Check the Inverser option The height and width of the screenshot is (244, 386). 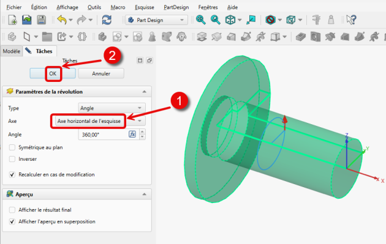[x=12, y=159]
